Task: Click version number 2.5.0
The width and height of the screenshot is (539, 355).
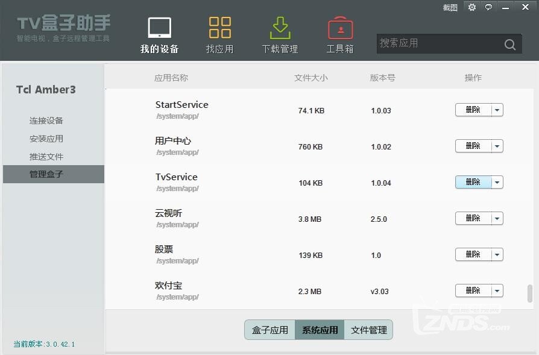Action: pyautogui.click(x=379, y=219)
